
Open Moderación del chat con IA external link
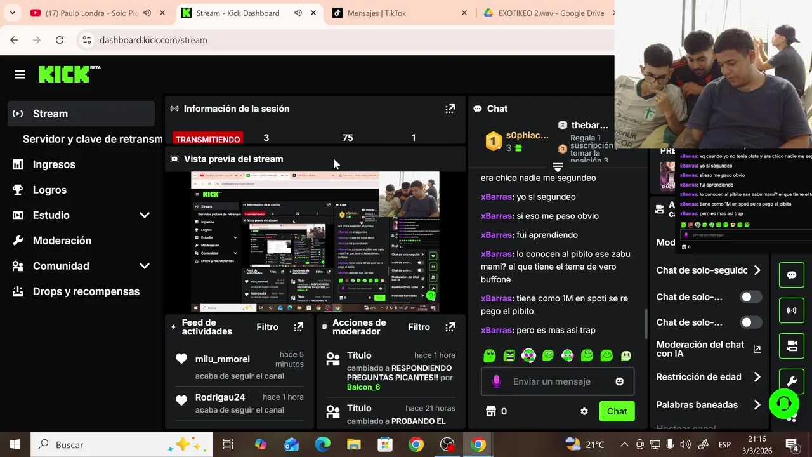[x=757, y=349]
